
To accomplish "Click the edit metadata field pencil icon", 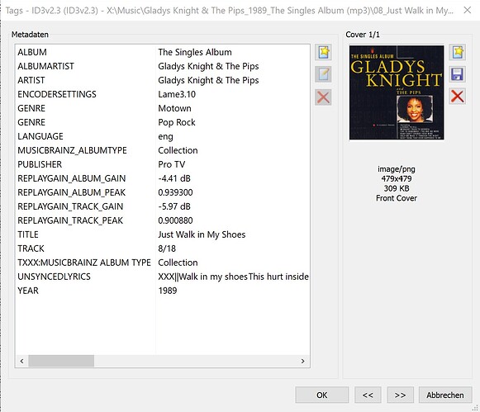I will click(x=323, y=74).
